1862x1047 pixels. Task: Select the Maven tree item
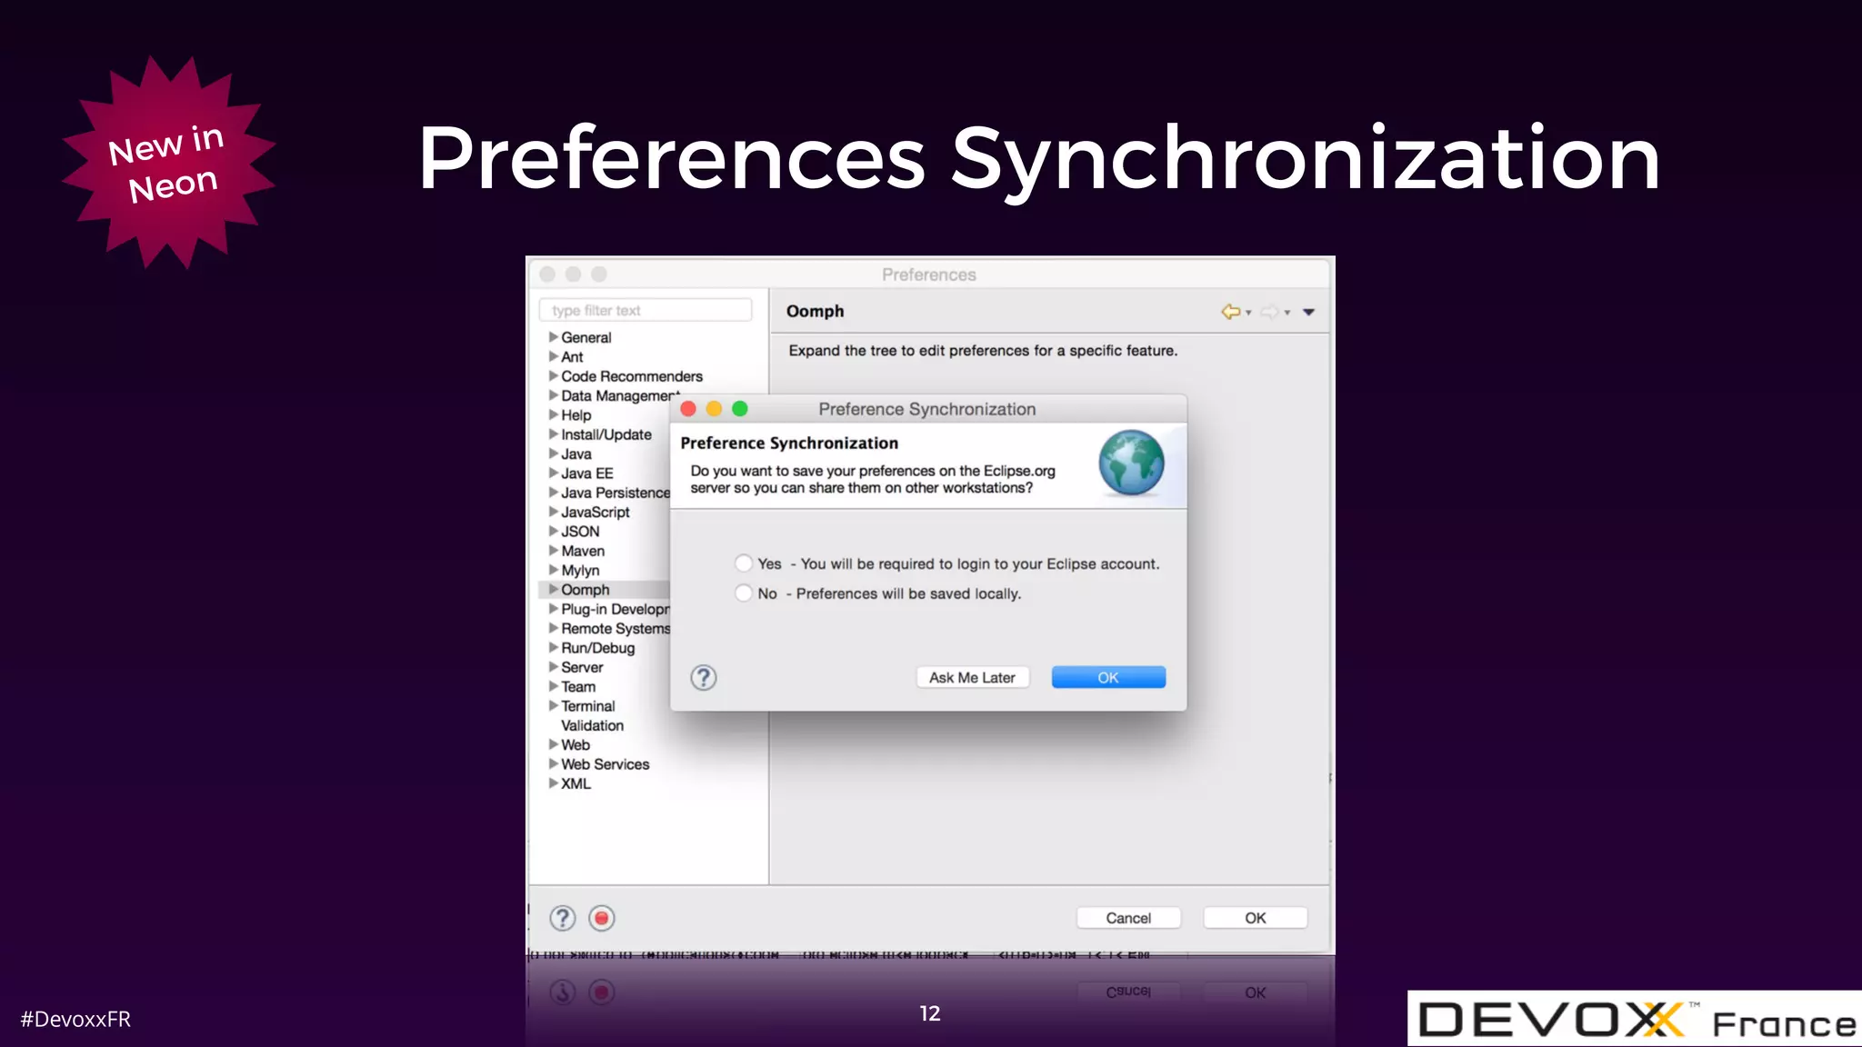583,551
